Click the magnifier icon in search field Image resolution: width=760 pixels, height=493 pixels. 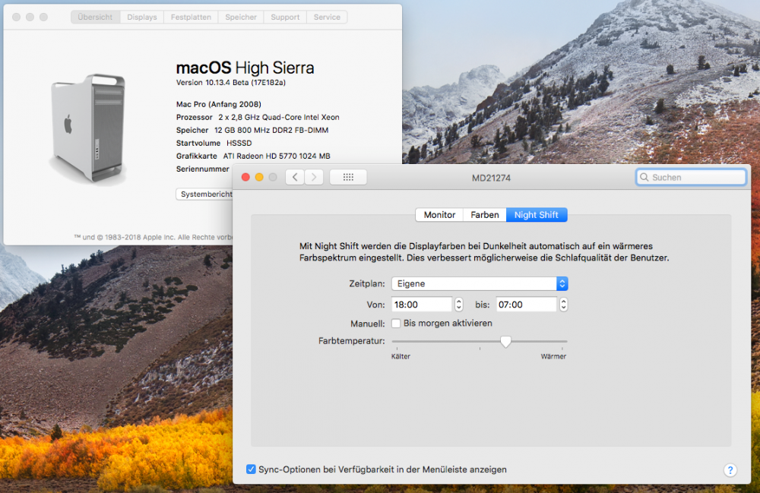point(644,177)
